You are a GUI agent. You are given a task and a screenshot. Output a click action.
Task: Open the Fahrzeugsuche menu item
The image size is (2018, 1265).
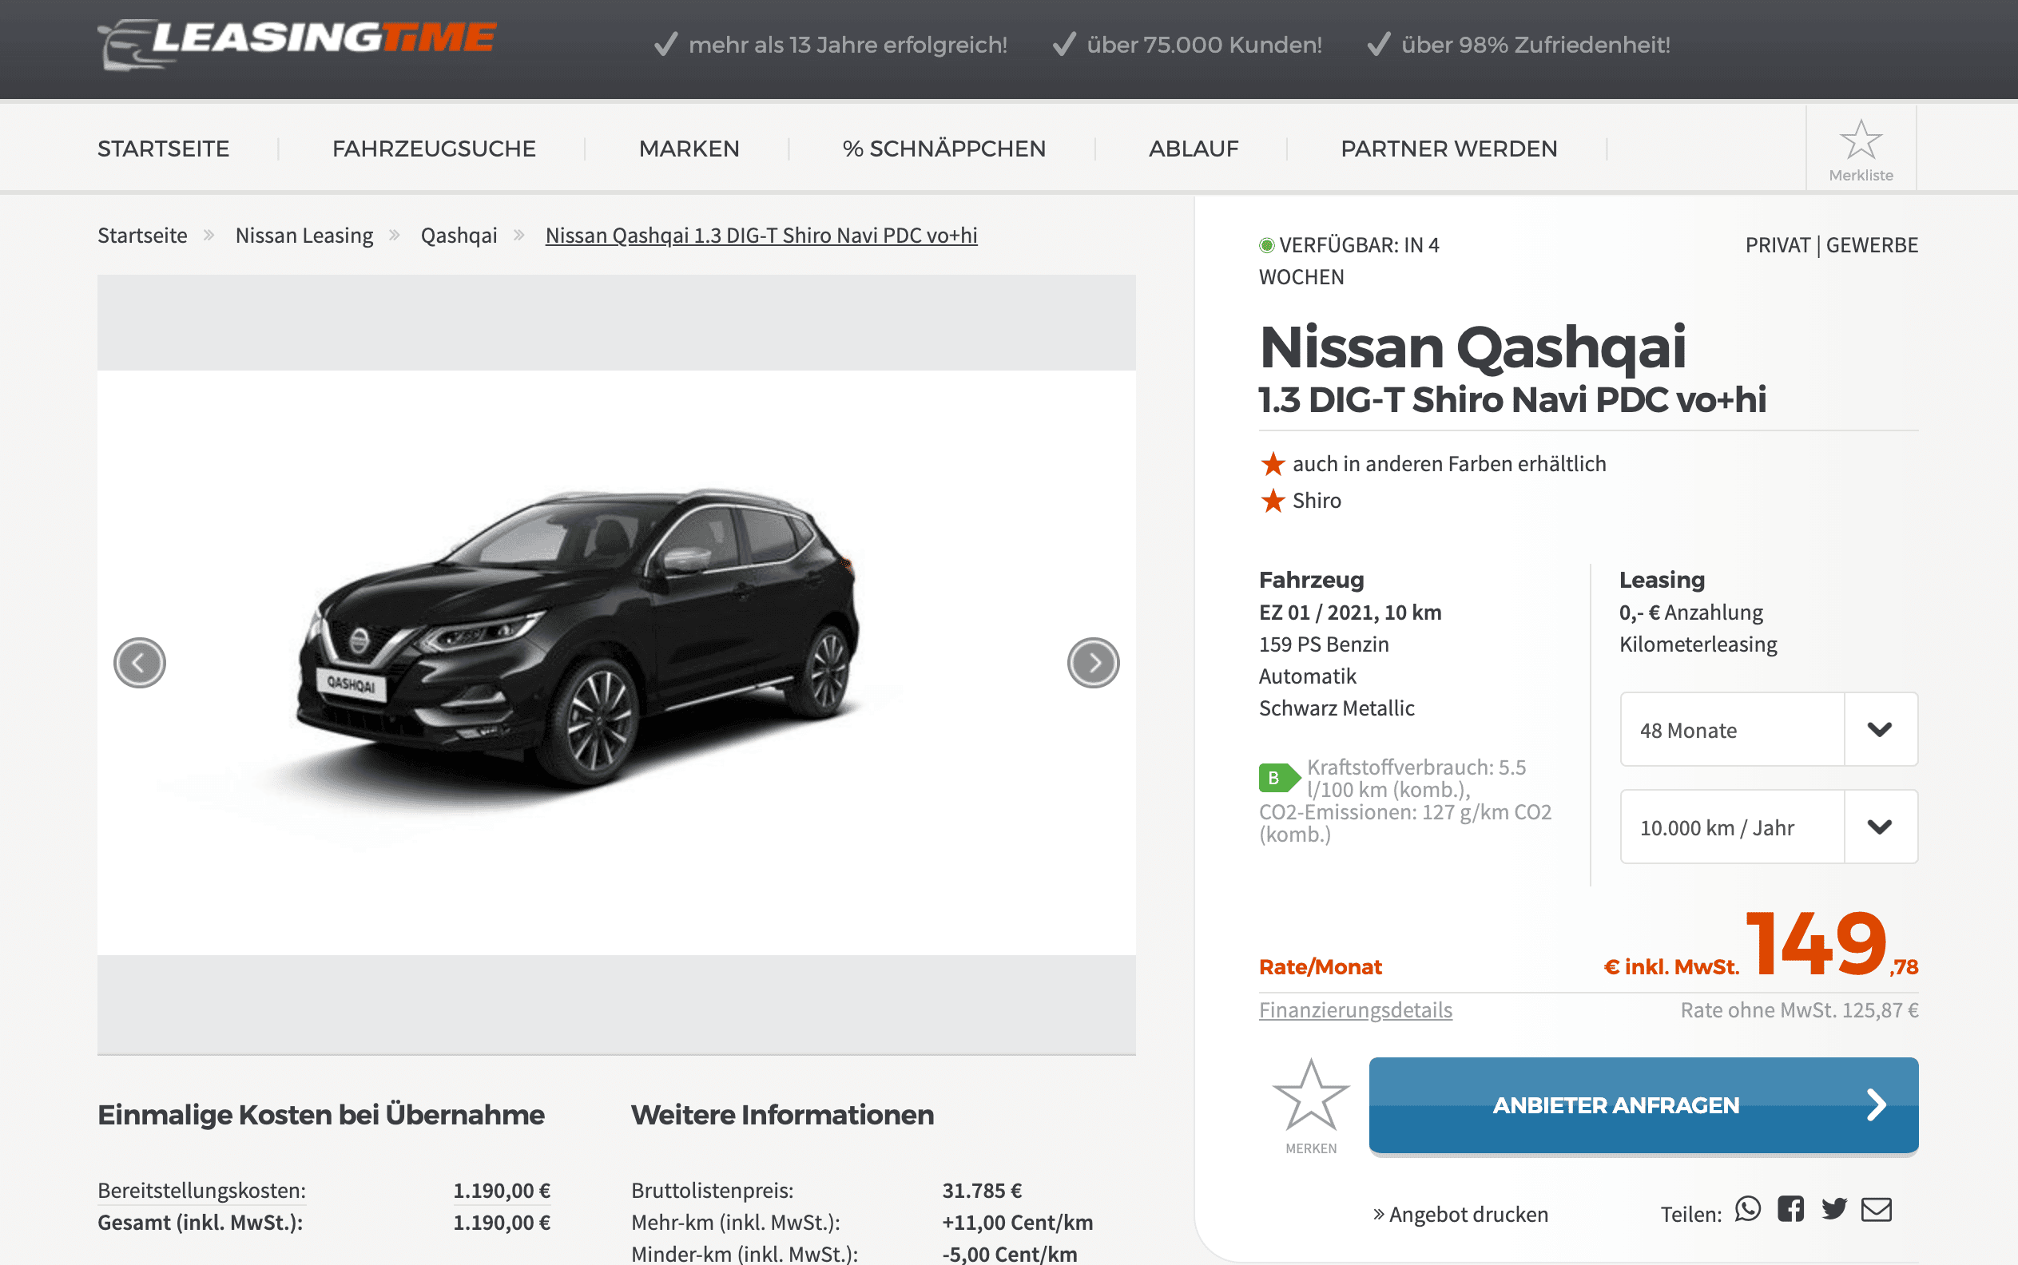434,149
